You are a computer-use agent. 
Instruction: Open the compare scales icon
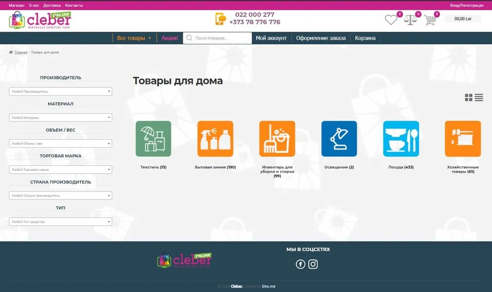click(x=410, y=20)
